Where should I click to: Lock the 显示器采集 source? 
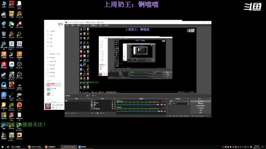(115, 109)
